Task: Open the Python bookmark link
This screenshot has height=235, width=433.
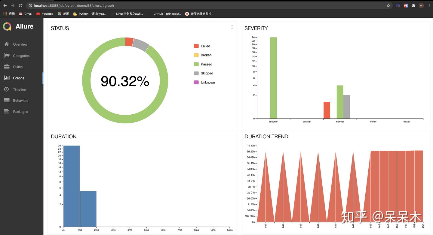Action: point(90,14)
